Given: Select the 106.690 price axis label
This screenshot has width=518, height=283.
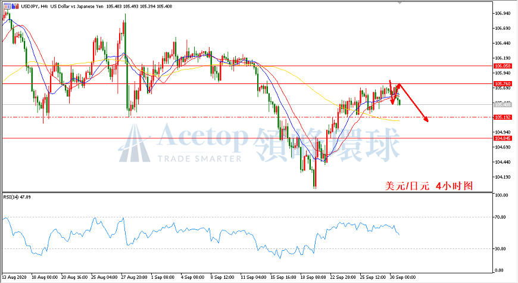Looking at the screenshot, I should point(503,29).
